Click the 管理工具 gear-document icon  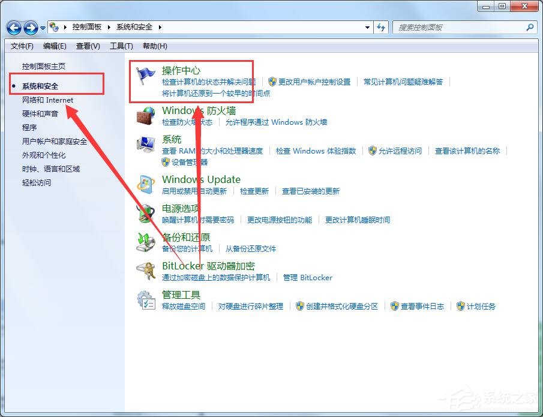(146, 300)
